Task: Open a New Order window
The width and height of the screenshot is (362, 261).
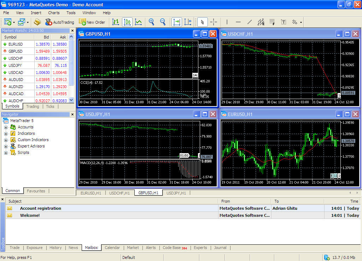Action: pyautogui.click(x=92, y=22)
